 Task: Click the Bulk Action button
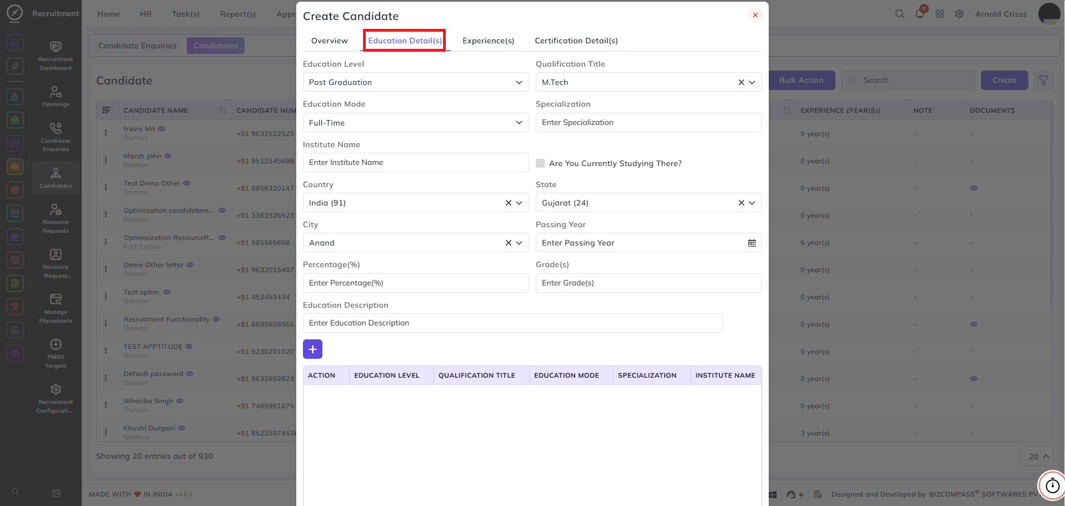(802, 81)
